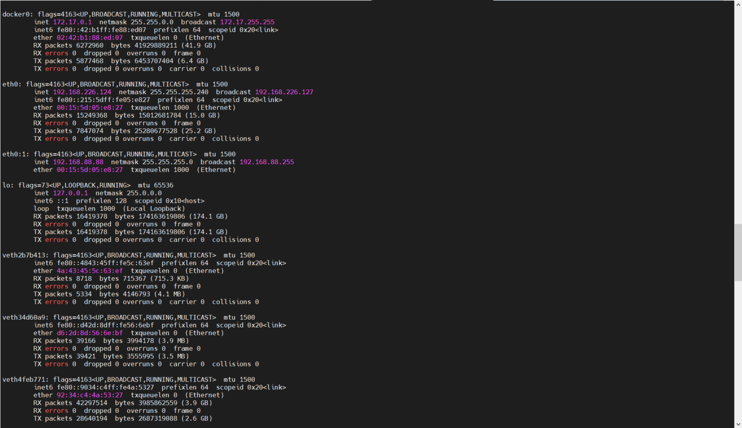This screenshot has width=742, height=428.
Task: Click the MAC address 4a:43:45:5c:63:ef
Action: click(90, 271)
